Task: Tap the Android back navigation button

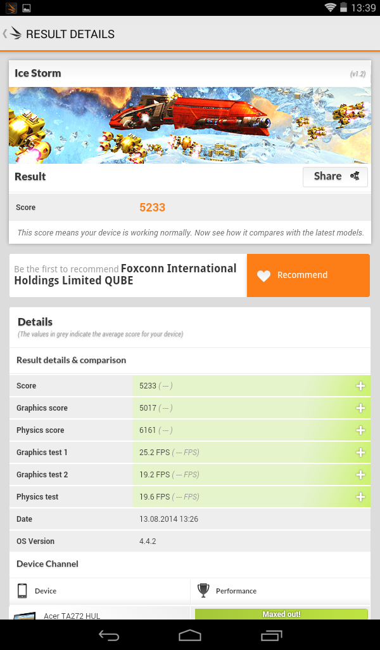Action: 109,635
